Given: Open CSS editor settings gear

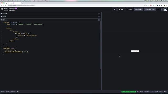Looking at the screenshot, I should pos(1,17).
